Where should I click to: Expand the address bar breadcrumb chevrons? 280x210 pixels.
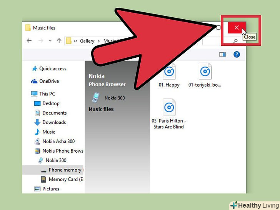[x=75, y=41]
